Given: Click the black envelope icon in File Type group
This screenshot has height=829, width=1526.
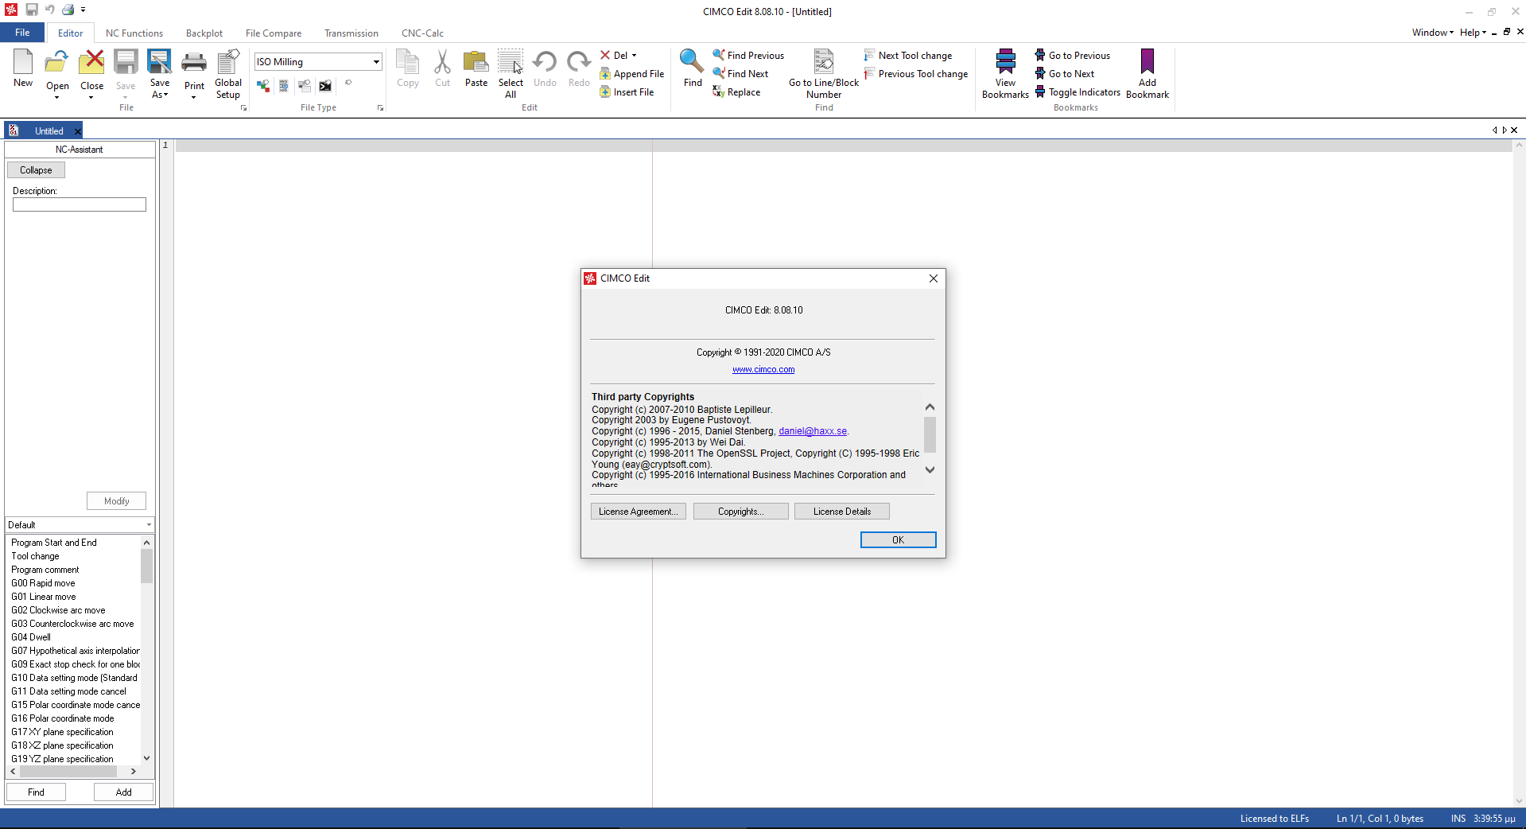Looking at the screenshot, I should (x=325, y=86).
